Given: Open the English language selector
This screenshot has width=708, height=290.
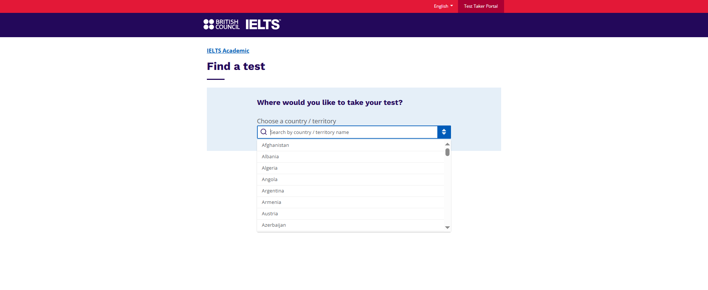Looking at the screenshot, I should [x=443, y=6].
